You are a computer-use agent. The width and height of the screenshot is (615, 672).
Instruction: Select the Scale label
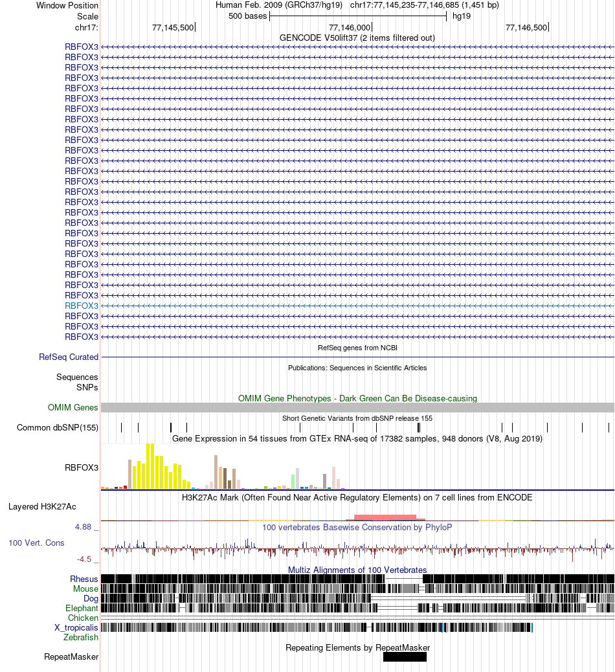[87, 17]
